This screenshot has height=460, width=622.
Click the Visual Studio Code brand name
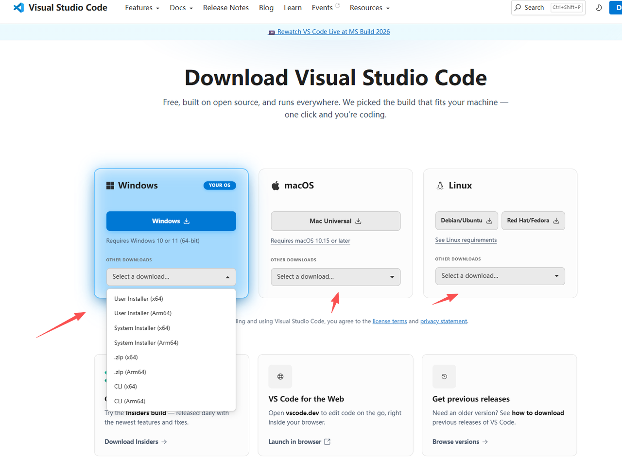click(x=68, y=8)
